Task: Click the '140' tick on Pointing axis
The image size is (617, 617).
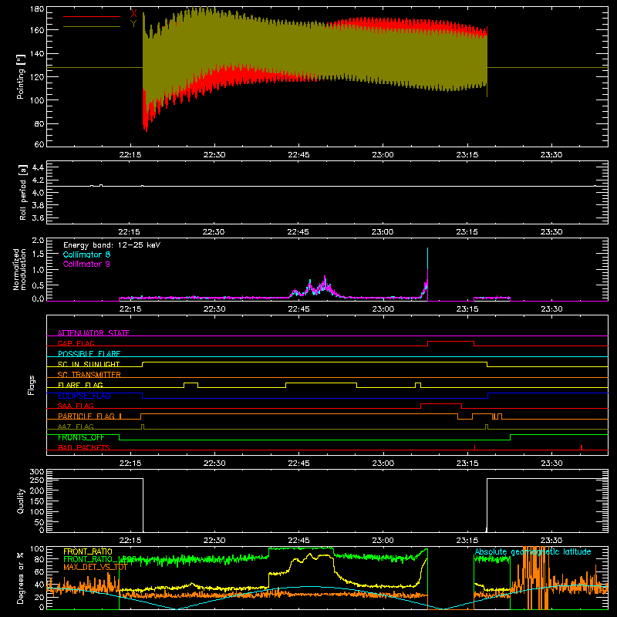Action: click(37, 53)
